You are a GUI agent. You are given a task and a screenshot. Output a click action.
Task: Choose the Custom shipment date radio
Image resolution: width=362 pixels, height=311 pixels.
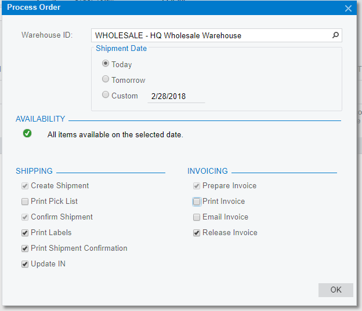106,96
